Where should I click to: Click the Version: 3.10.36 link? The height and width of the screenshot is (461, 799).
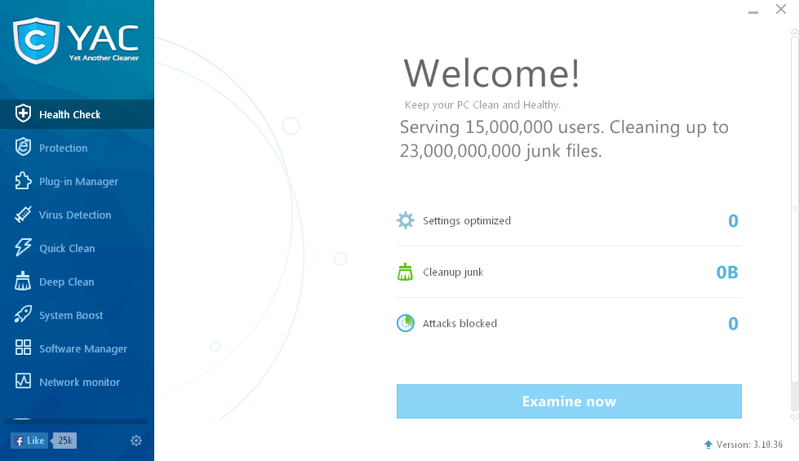coord(749,445)
